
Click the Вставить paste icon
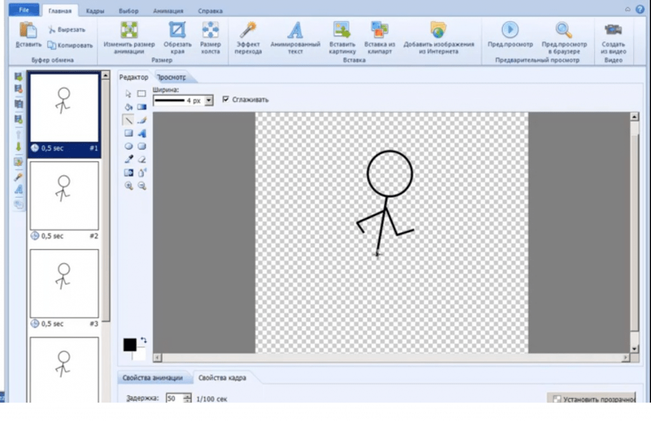click(28, 35)
